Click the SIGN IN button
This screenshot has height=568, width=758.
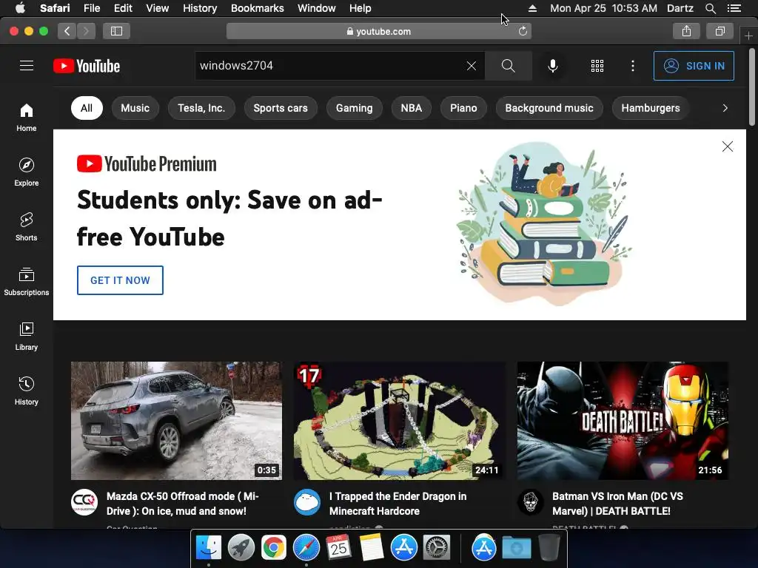694,66
